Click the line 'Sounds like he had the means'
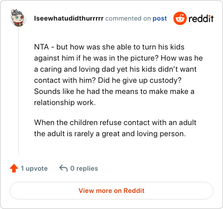 click(x=114, y=92)
